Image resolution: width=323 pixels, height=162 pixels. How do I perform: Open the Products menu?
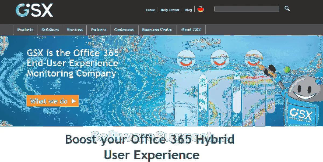[26, 30]
